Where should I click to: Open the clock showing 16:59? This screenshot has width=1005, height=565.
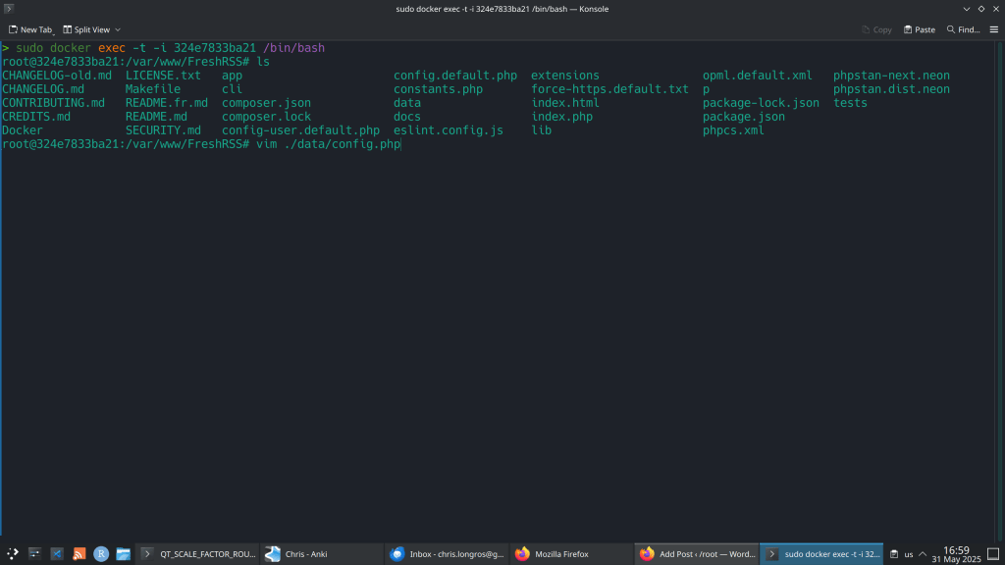[x=956, y=554]
